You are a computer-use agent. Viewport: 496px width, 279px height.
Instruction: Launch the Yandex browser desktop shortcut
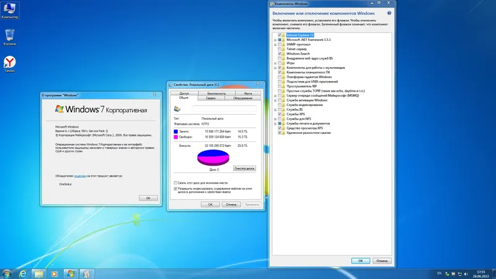(9, 64)
